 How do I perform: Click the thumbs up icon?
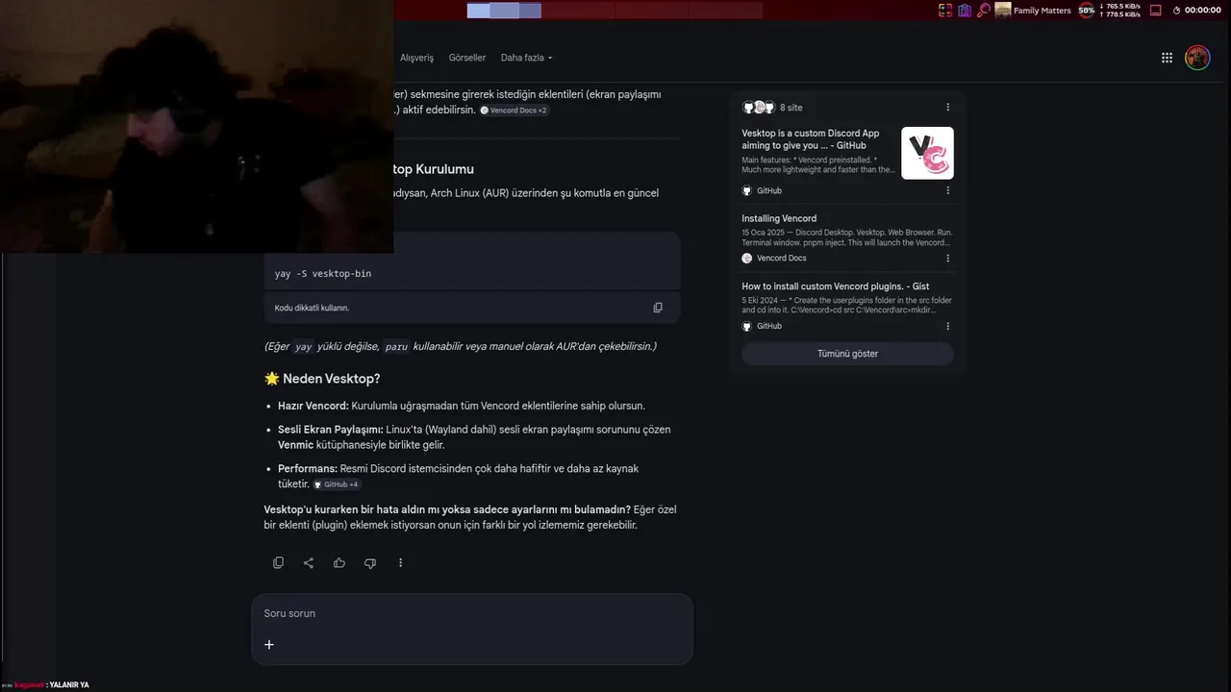(339, 563)
